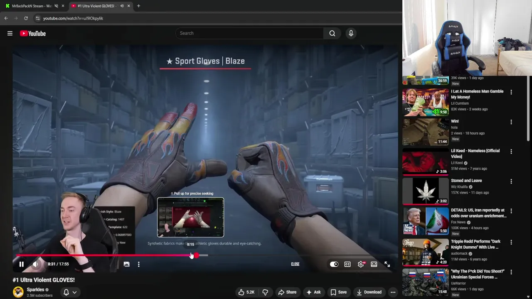Like the video with 5.2K likes
532x299 pixels.
tap(246, 292)
